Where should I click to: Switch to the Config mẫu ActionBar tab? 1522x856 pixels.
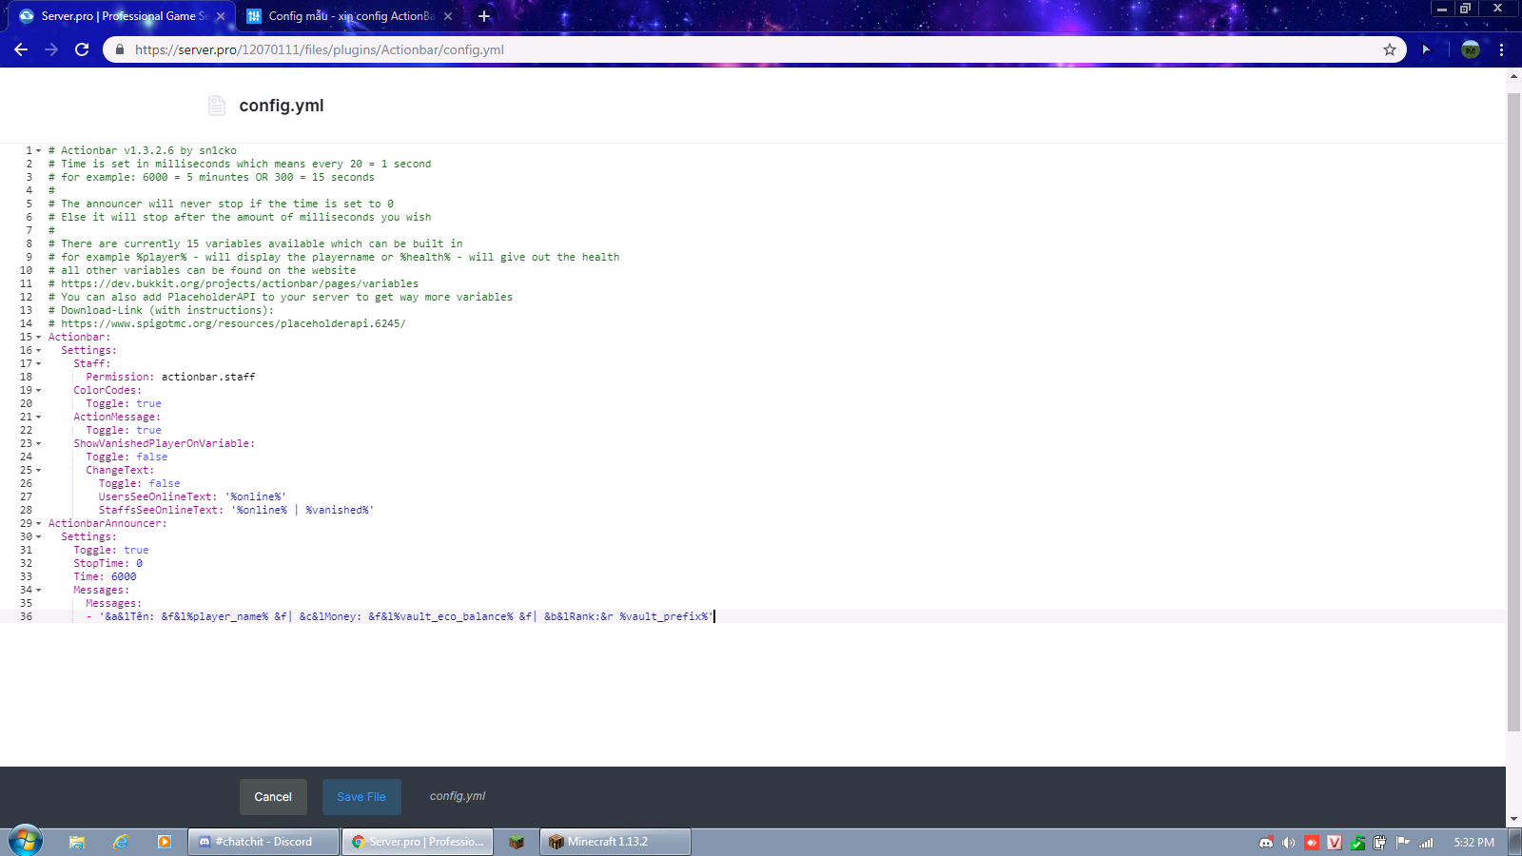(x=348, y=16)
